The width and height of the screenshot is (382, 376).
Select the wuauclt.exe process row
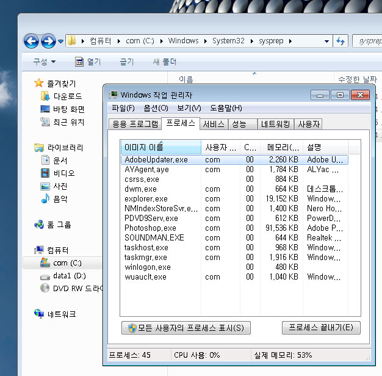point(234,277)
